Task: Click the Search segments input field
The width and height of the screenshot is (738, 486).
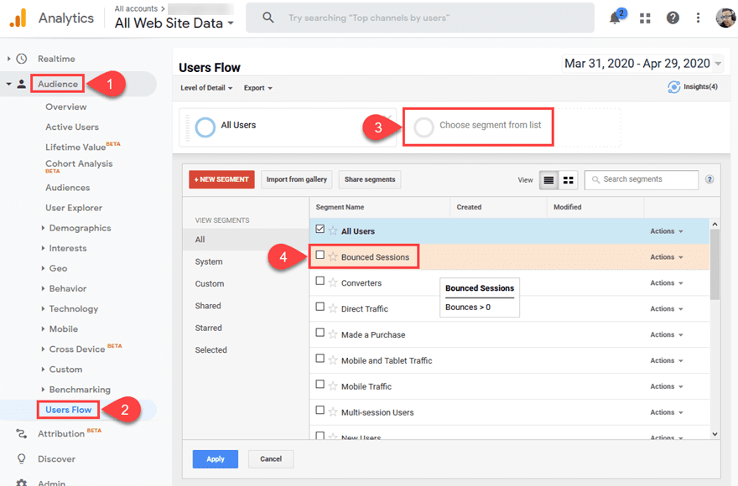Action: [642, 179]
